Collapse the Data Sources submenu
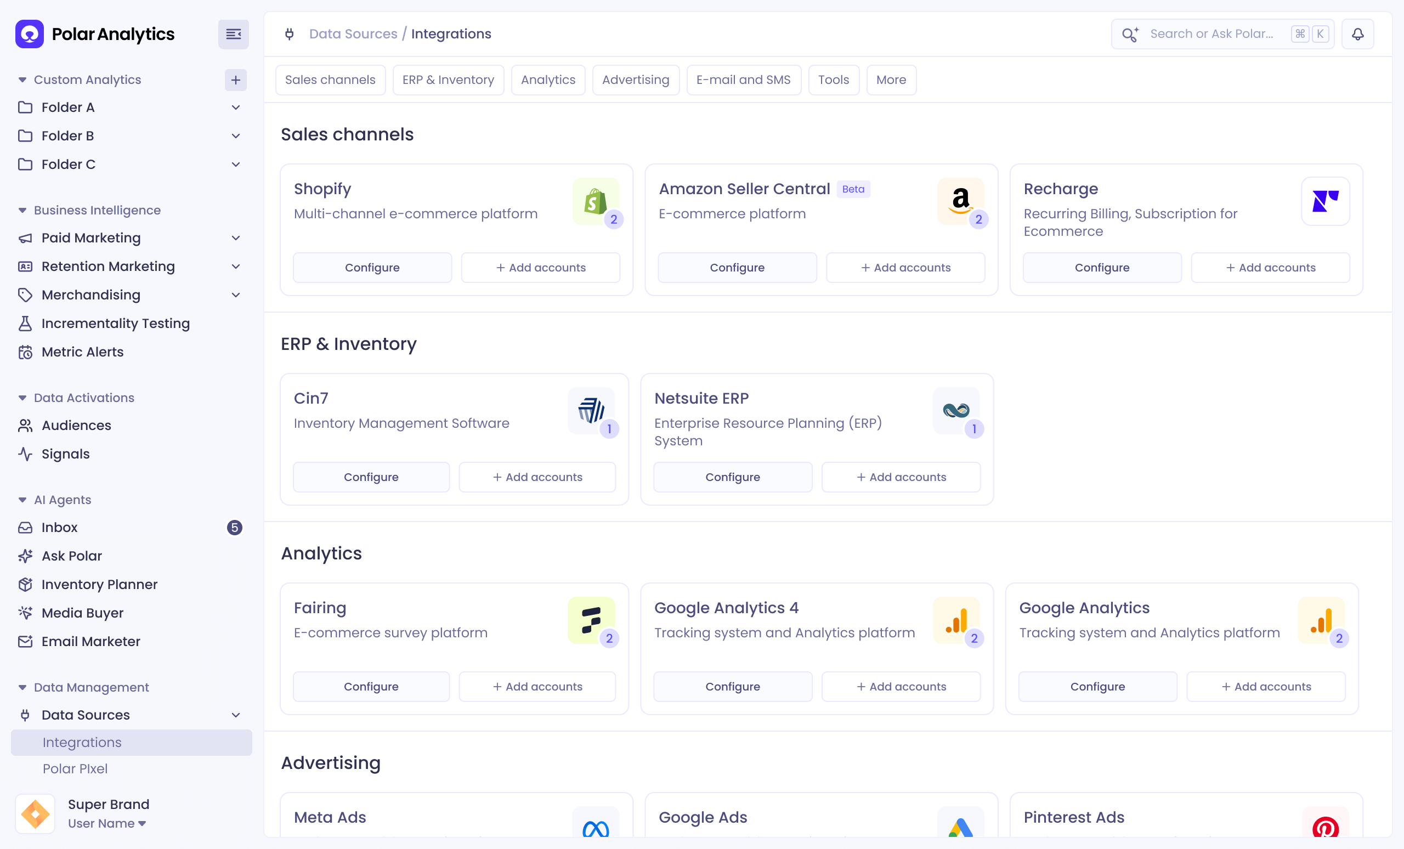 [235, 715]
